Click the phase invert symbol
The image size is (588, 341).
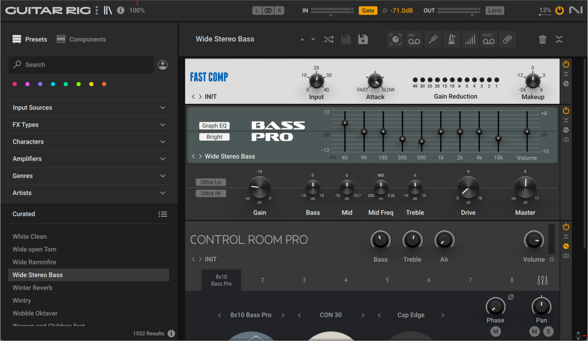[x=511, y=297]
